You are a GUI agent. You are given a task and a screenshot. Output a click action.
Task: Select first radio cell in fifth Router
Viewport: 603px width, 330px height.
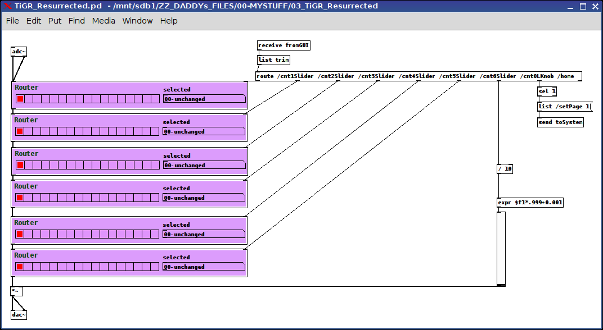coord(20,235)
